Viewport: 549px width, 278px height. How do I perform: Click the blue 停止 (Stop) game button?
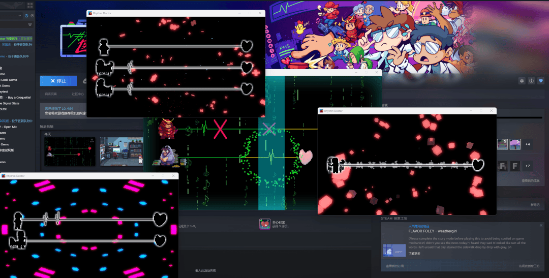click(x=58, y=81)
